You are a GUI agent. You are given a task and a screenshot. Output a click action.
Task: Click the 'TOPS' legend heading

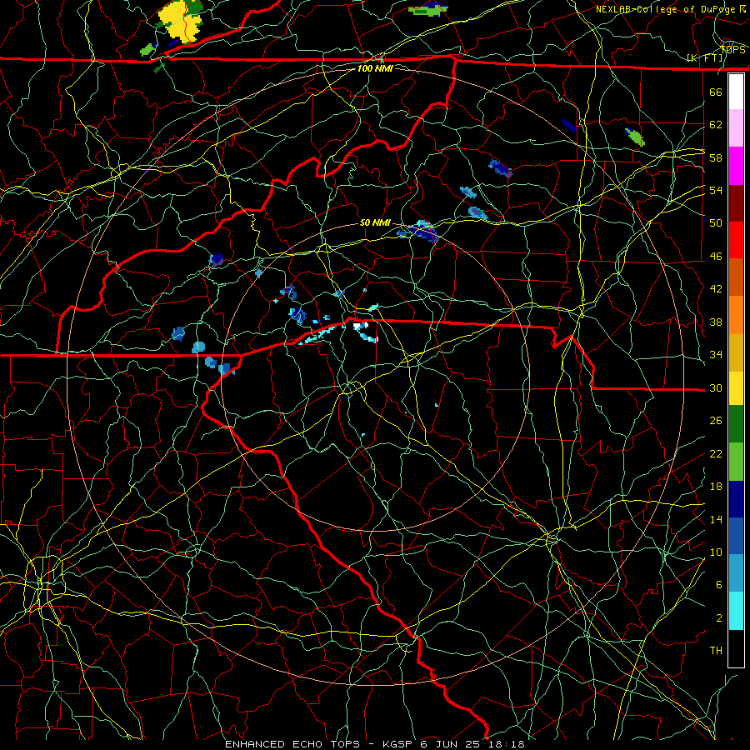point(732,49)
